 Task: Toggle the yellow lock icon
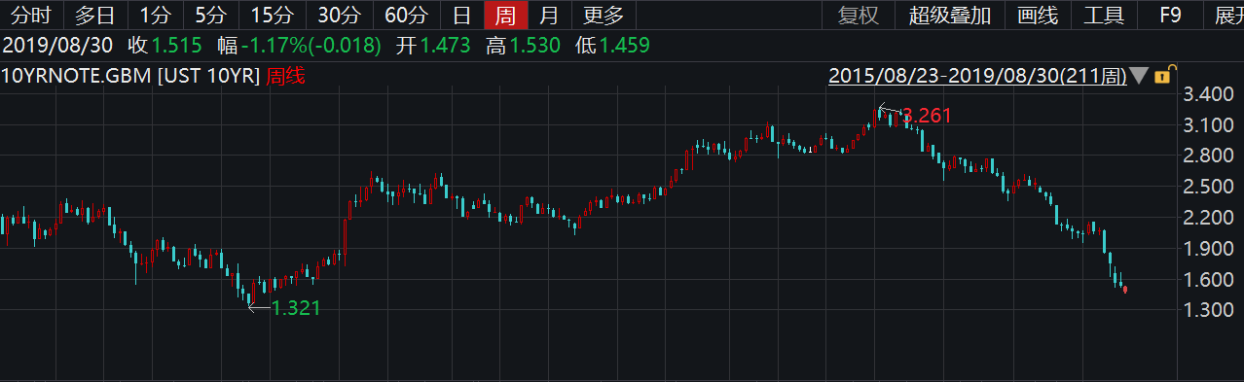coord(1163,74)
